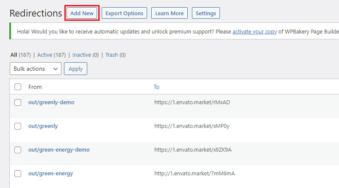Viewport: 339px width, 188px height.
Task: Click the Learn More button
Action: tap(169, 13)
